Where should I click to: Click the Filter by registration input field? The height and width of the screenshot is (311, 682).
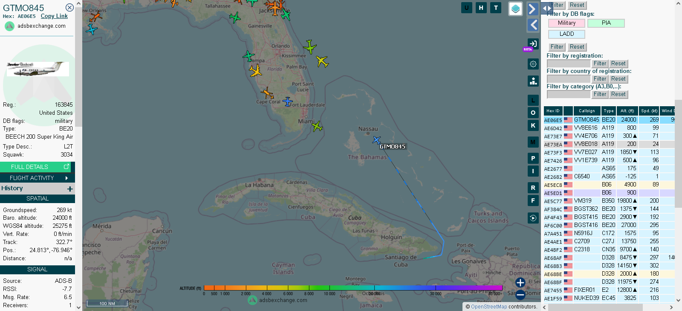click(569, 64)
